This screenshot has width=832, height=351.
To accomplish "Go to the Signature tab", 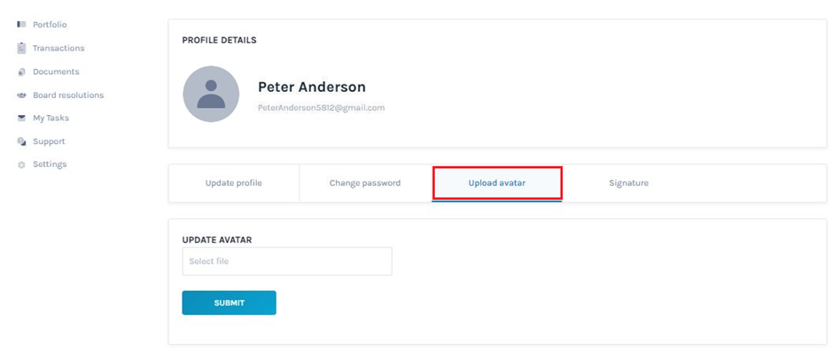I will 629,183.
